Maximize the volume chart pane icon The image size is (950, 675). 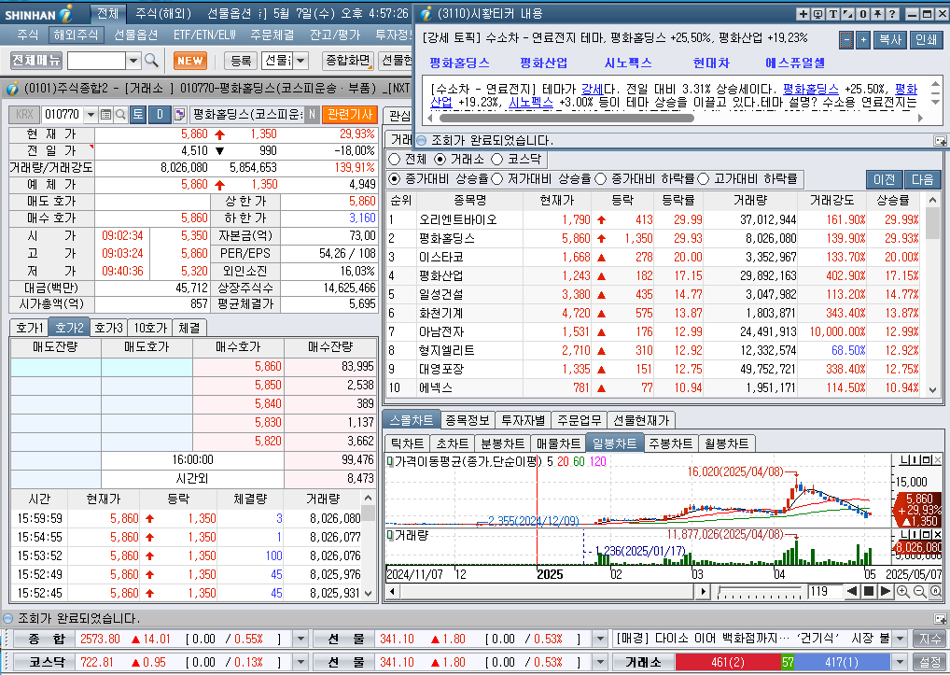coord(927,535)
